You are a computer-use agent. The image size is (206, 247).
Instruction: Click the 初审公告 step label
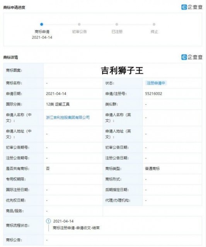click(x=79, y=32)
